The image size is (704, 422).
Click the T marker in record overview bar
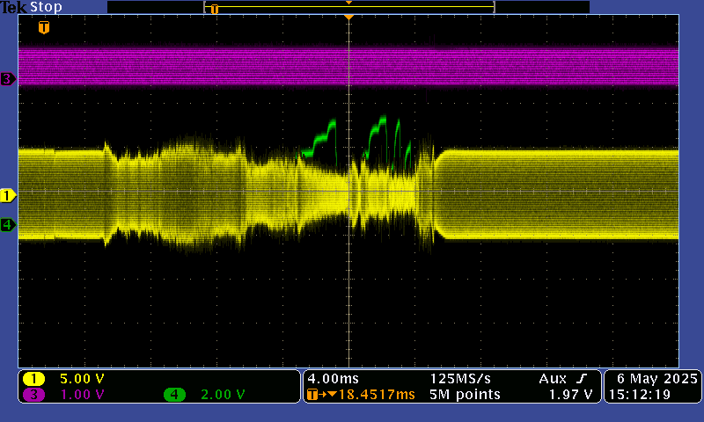[x=214, y=9]
